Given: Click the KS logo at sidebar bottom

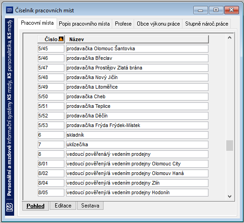Looking at the screenshot, I should click(10, 207).
